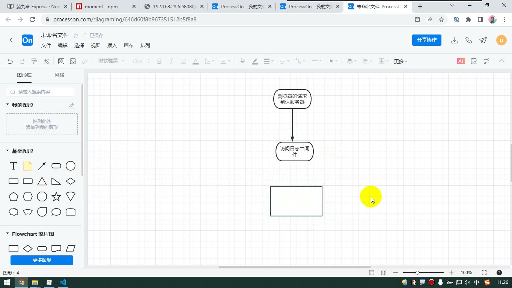Viewport: 512px width, 288px height.
Task: Select the empty rectangle on canvas
Action: 296,201
